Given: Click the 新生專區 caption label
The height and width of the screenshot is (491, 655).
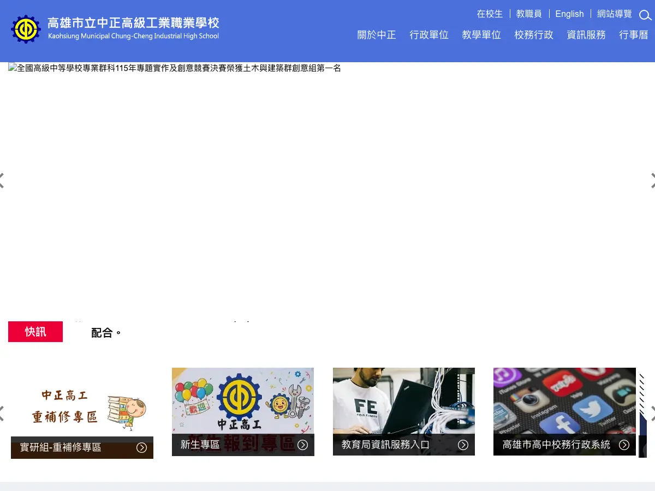Looking at the screenshot, I should coord(200,445).
